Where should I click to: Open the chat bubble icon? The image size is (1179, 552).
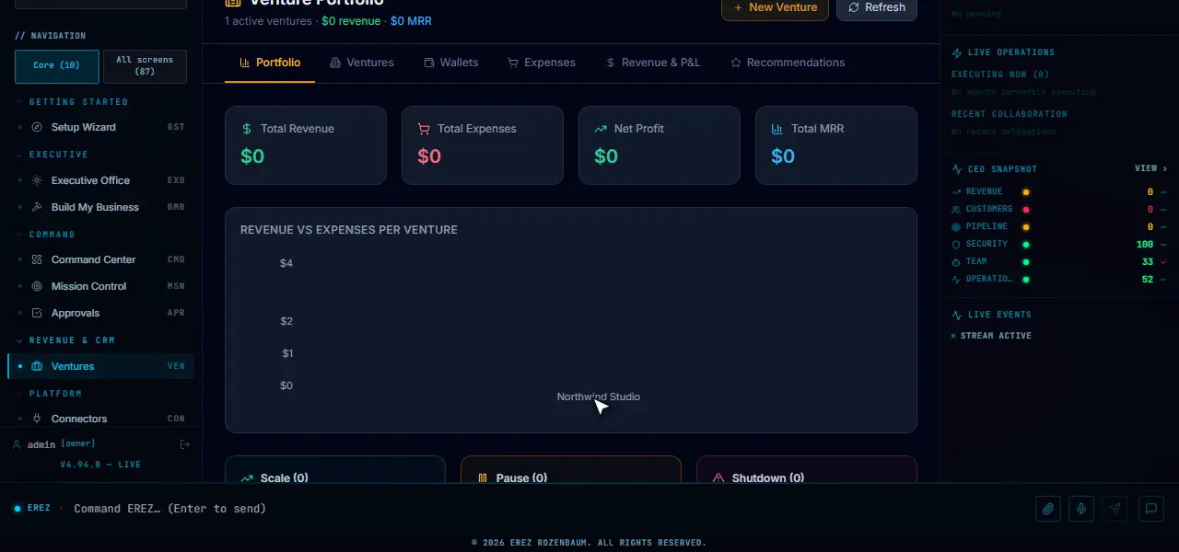(1151, 509)
